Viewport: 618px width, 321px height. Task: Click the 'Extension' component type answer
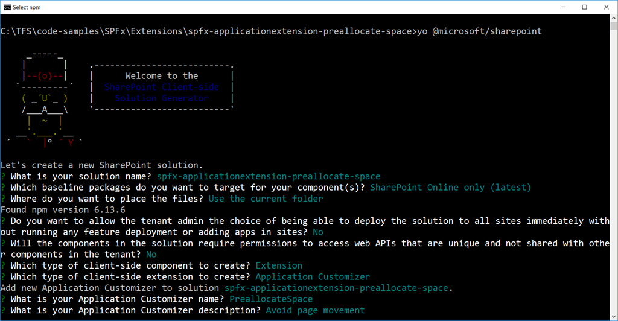point(279,265)
